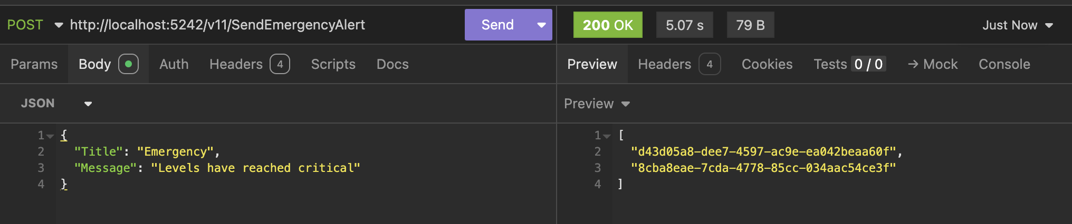Switch to the Scripts tab
This screenshot has height=224, width=1072.
pos(333,64)
